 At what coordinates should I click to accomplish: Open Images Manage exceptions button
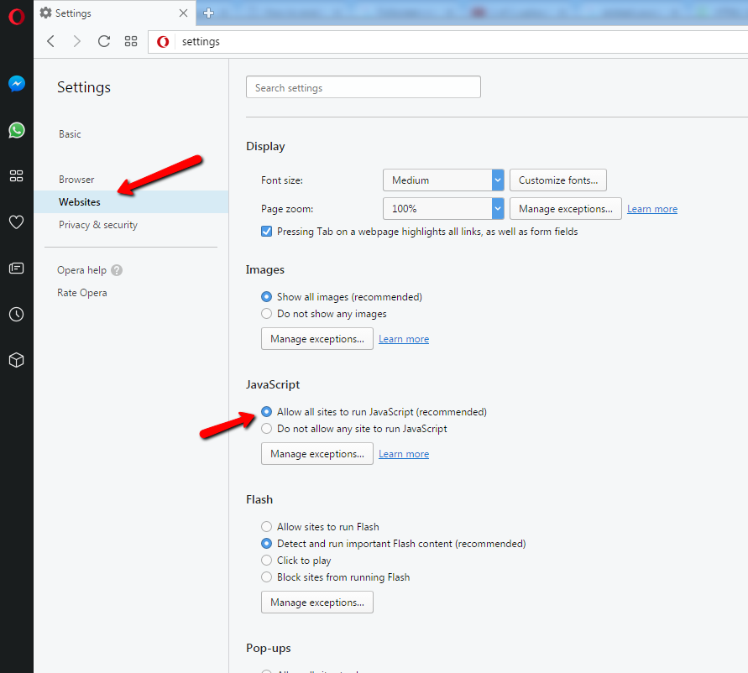tap(317, 339)
